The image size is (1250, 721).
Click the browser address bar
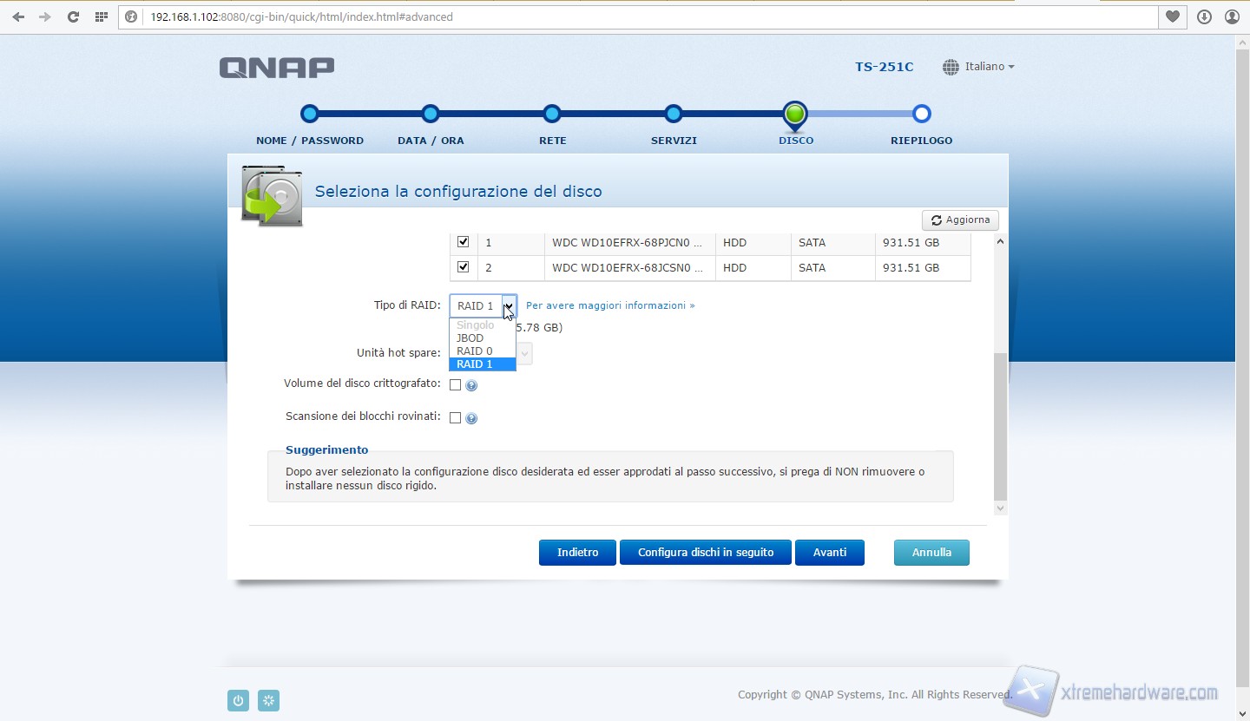coord(642,16)
